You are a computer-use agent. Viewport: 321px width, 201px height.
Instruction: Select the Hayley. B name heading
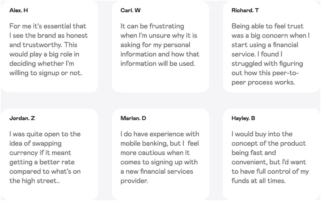pos(243,118)
